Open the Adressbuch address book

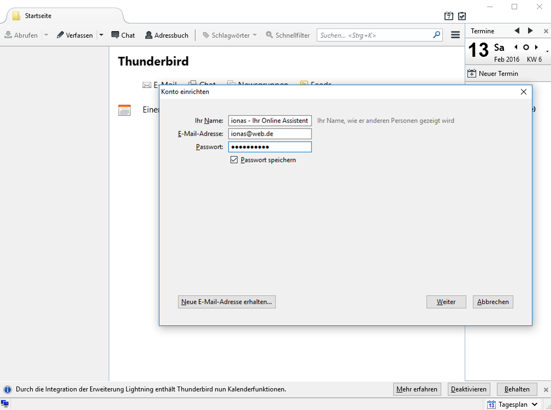coord(167,35)
